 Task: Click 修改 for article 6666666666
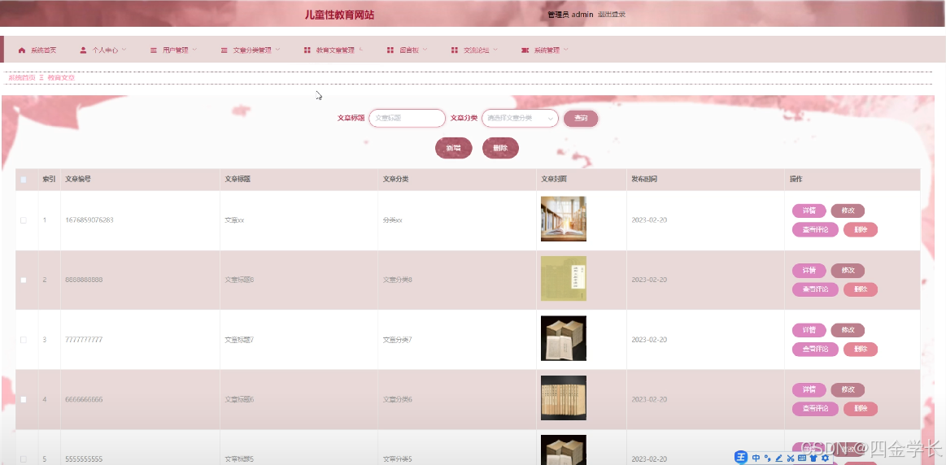(x=848, y=389)
